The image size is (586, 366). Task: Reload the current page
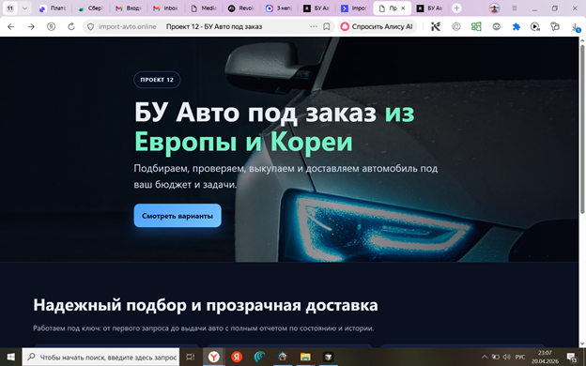pos(71,26)
